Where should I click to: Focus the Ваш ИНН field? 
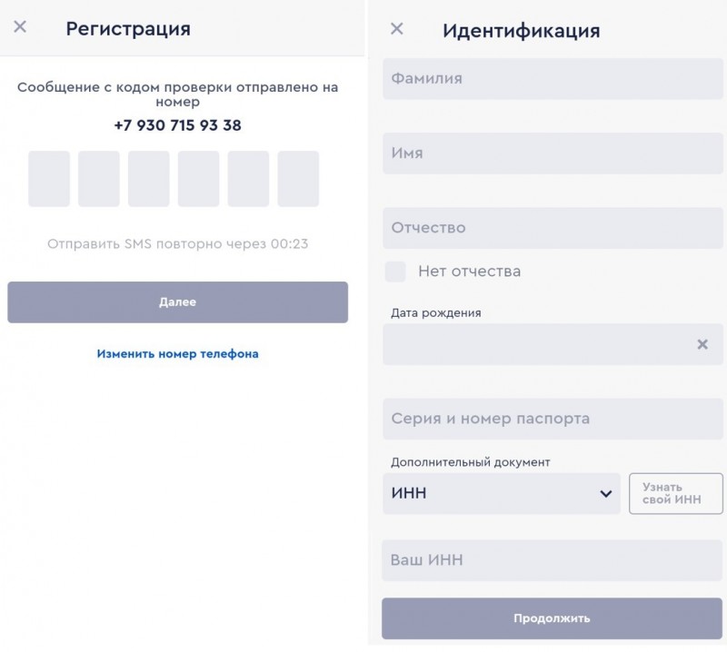[552, 560]
